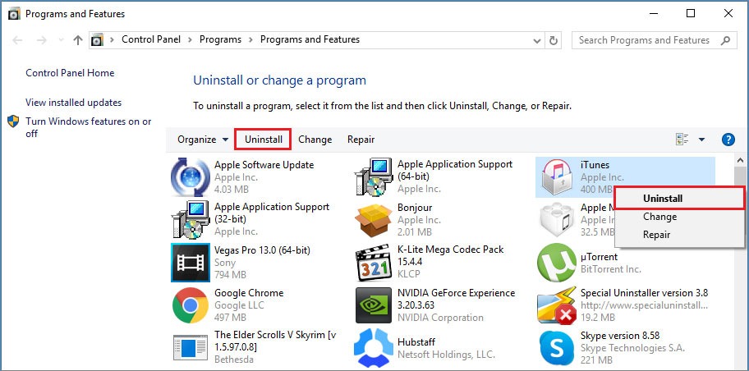Viewport: 749px width, 371px height.
Task: Open the address bar history dropdown
Action: (537, 40)
